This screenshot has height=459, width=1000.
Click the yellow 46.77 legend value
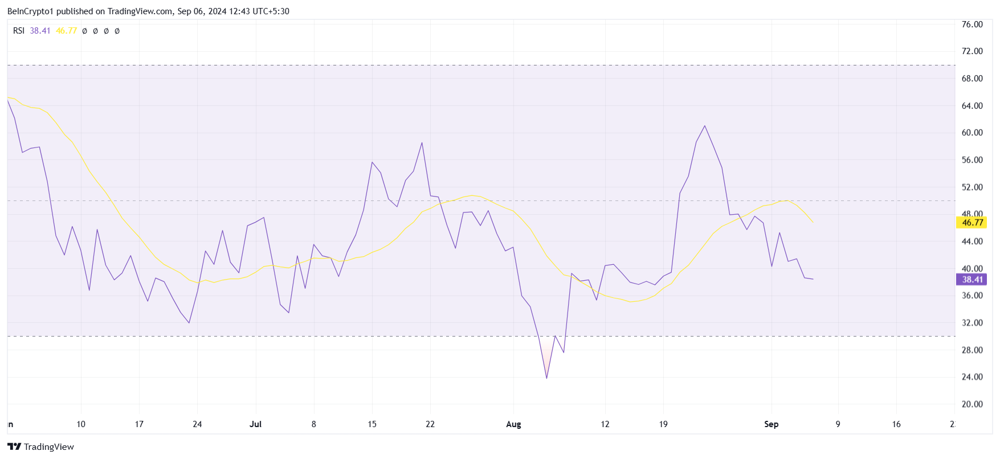(66, 31)
